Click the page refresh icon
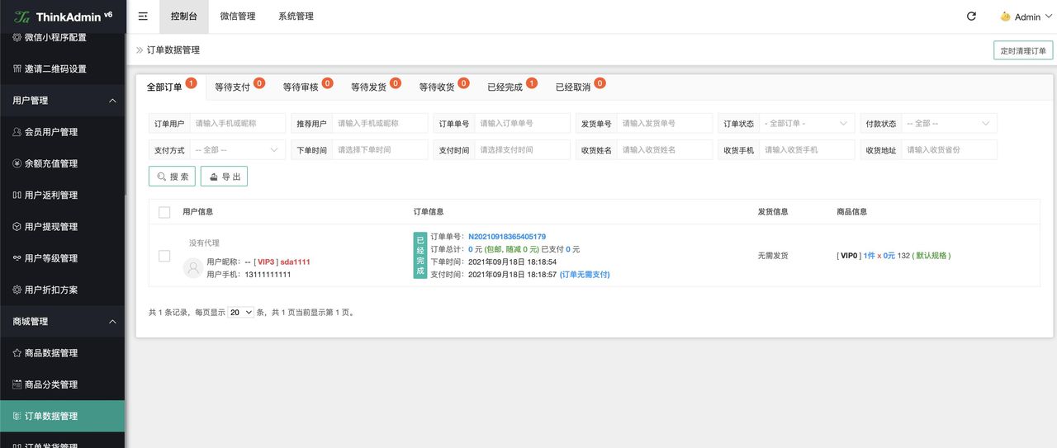 (971, 17)
